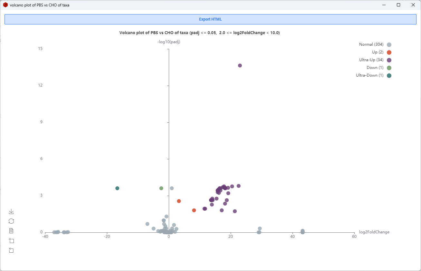Select the upper orange Up data point

click(x=179, y=201)
